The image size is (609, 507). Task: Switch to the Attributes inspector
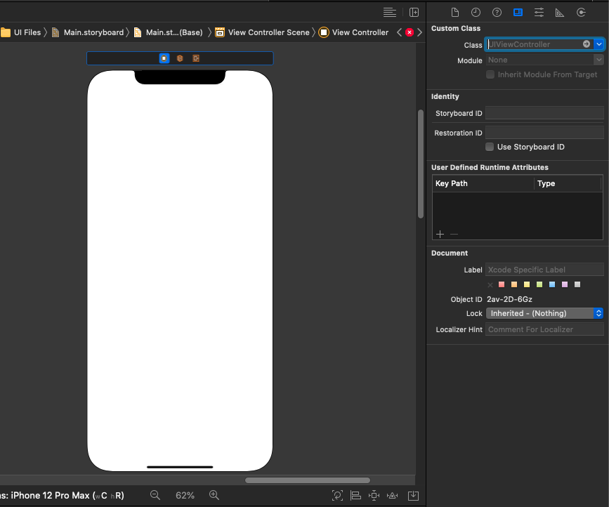(x=539, y=13)
